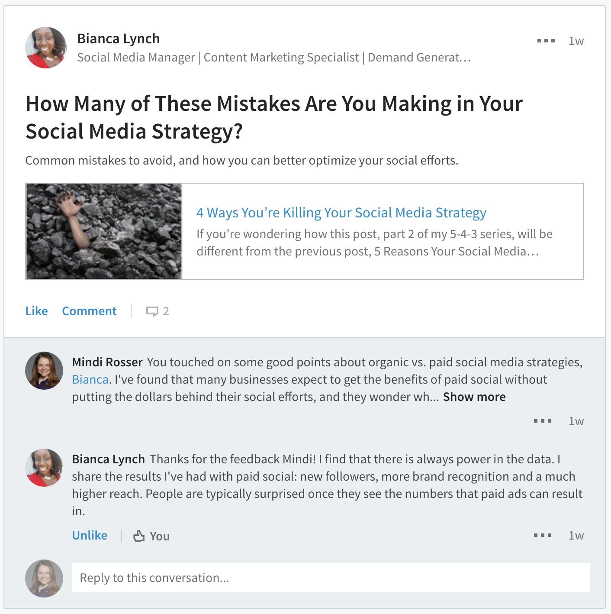This screenshot has height=614, width=611.
Task: Click your avatar beside the reply box
Action: click(44, 578)
